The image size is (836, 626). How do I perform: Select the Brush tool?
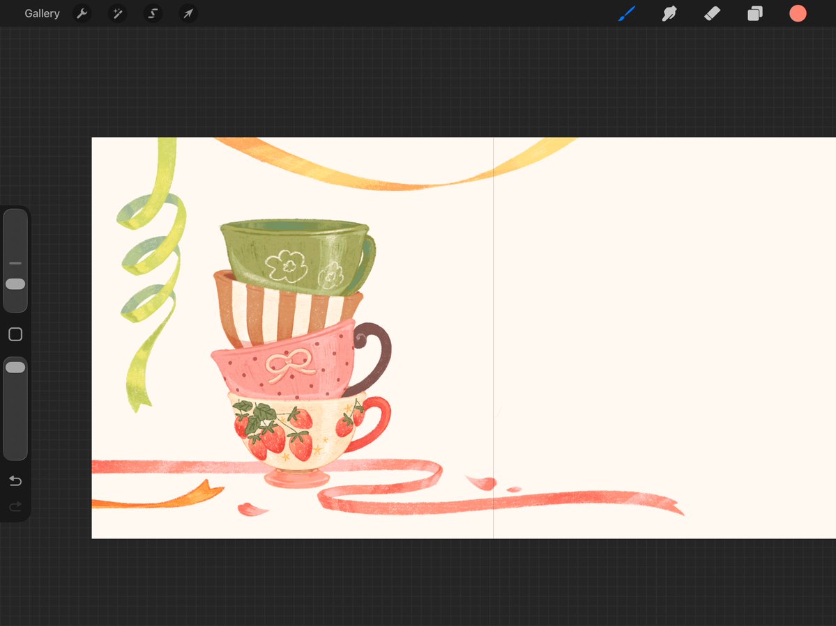[x=627, y=13]
